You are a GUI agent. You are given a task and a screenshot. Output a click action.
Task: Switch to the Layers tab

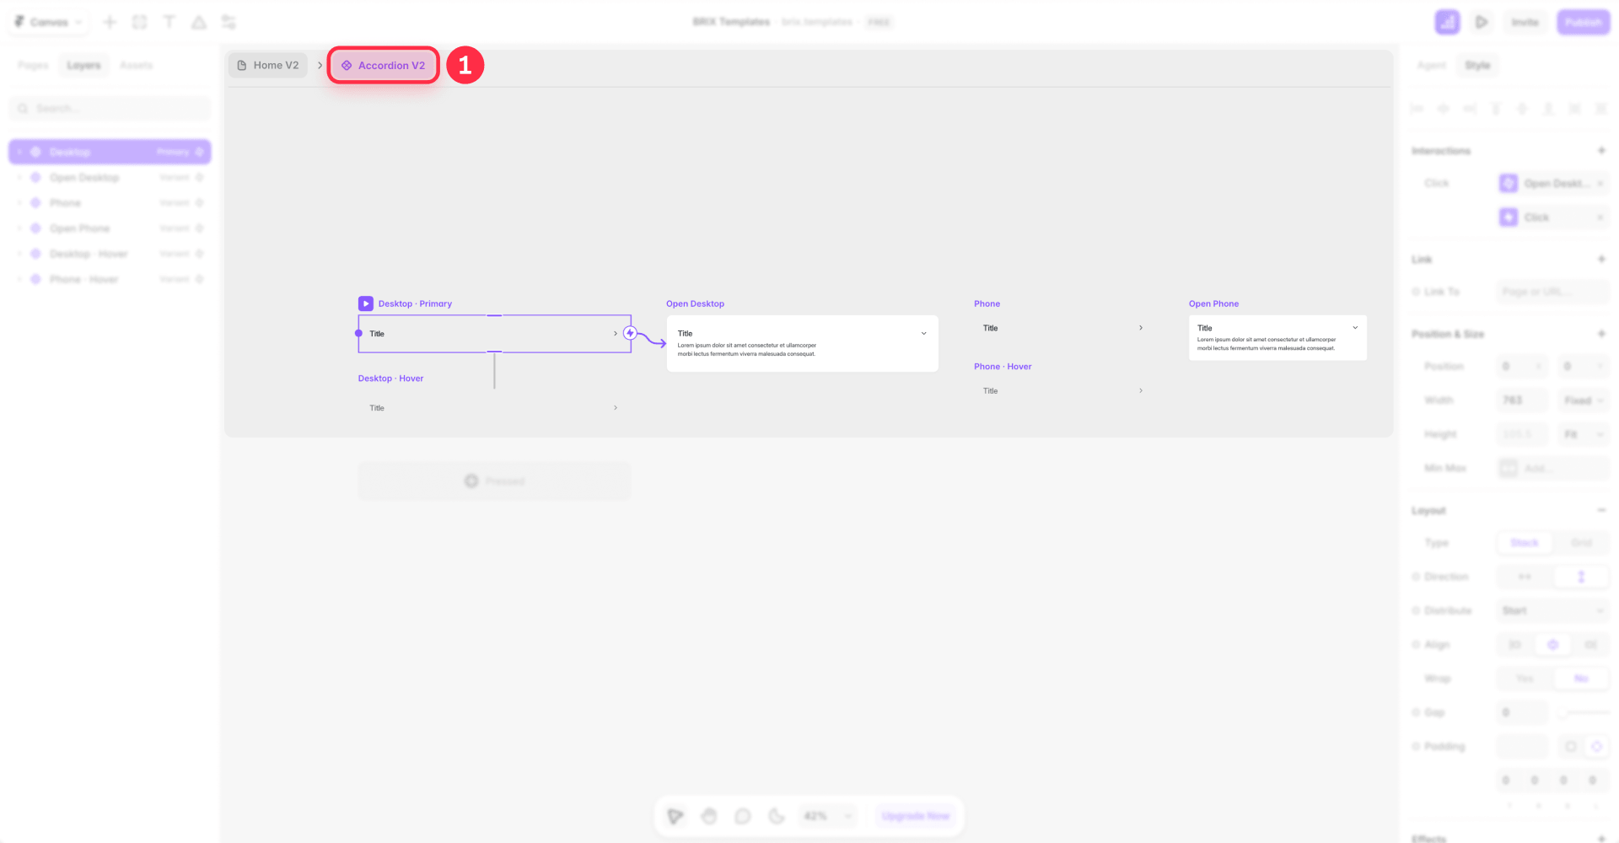click(x=83, y=65)
